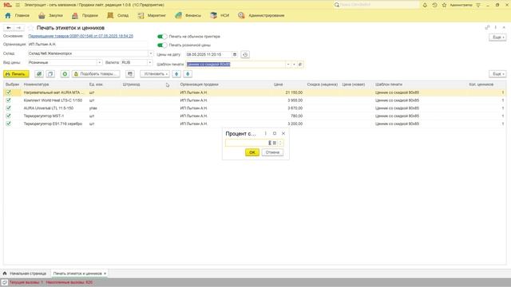Open the hamburger main menu icon
Image resolution: width=511 pixels, height=287 pixels.
(18, 5)
